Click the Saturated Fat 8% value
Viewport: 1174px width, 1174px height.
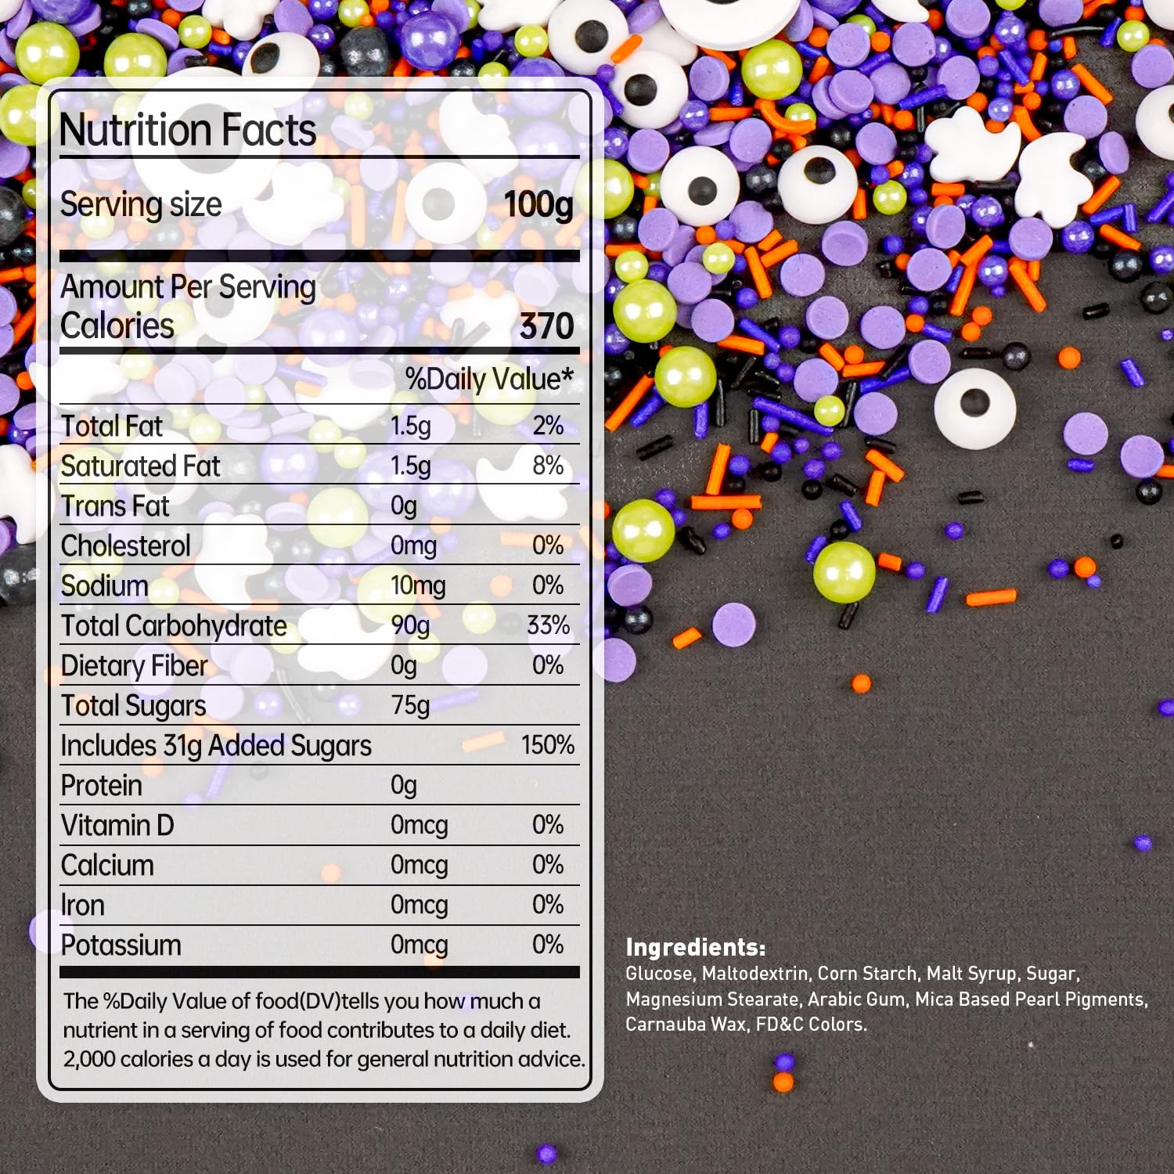548,466
